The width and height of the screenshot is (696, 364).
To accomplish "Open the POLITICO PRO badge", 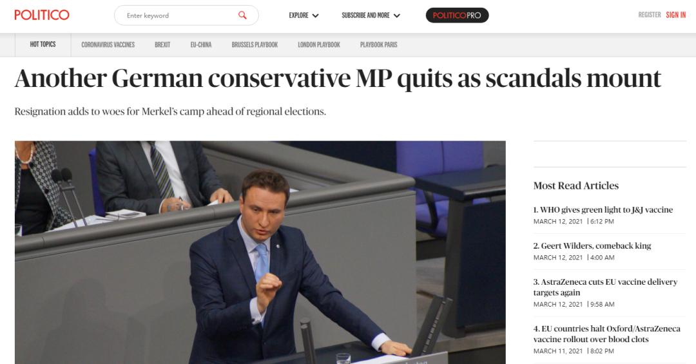I will pos(457,15).
